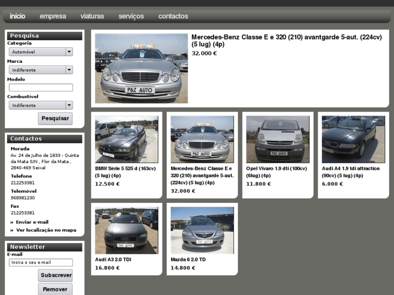Open BMW Série 5 525 d title
The image size is (394, 295).
125,172
